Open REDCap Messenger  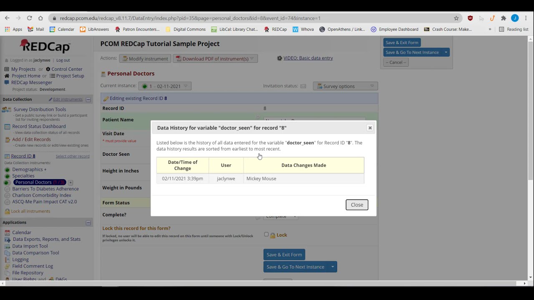click(32, 82)
